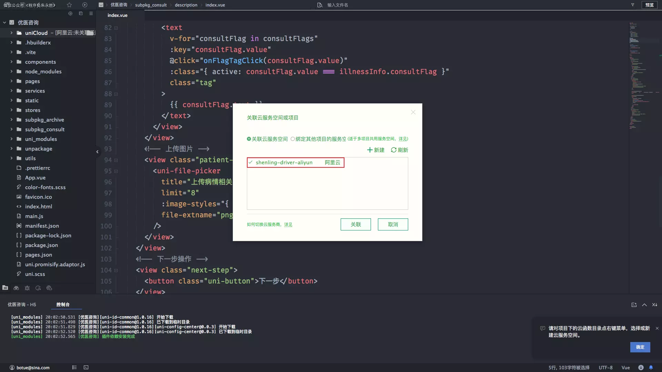Click the run play icon in toolbar
The width and height of the screenshot is (662, 372).
point(85,5)
